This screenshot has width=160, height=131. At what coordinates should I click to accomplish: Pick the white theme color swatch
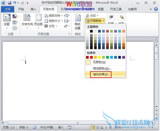pyautogui.click(x=87, y=31)
